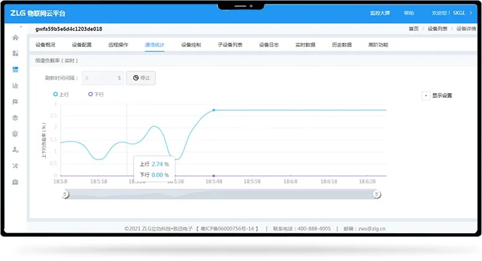The image size is (482, 261).
Task: Open the stacked layers sidebar icon
Action: (15, 118)
